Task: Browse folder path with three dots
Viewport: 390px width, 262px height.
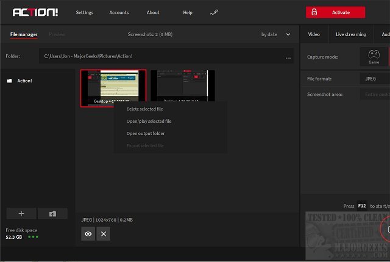Action: (288, 57)
